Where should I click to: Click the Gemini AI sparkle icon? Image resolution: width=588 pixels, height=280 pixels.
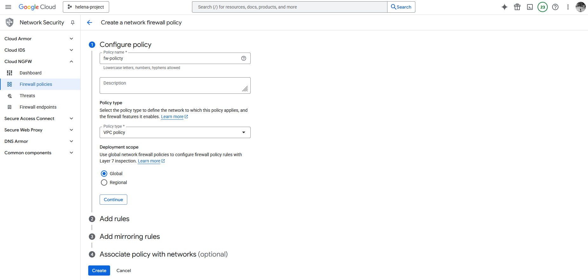pyautogui.click(x=504, y=7)
